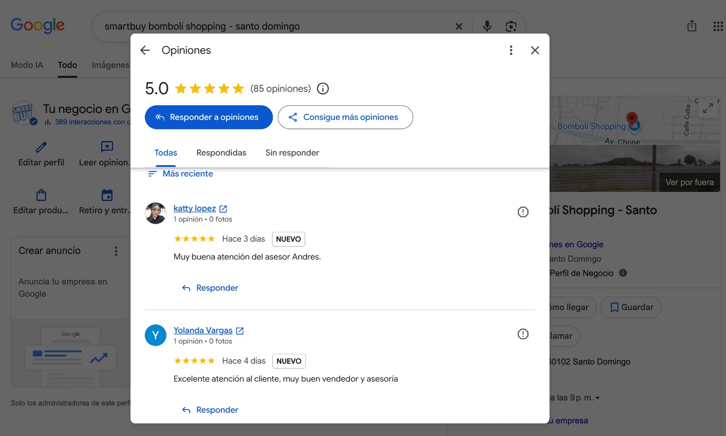Click the info icon beside 85 opiniones
The width and height of the screenshot is (726, 436).
pos(323,88)
